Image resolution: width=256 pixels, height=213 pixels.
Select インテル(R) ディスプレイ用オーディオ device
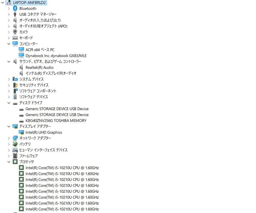click(51, 73)
